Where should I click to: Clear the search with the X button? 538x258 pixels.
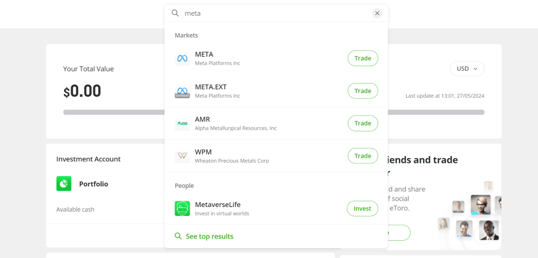pos(377,13)
